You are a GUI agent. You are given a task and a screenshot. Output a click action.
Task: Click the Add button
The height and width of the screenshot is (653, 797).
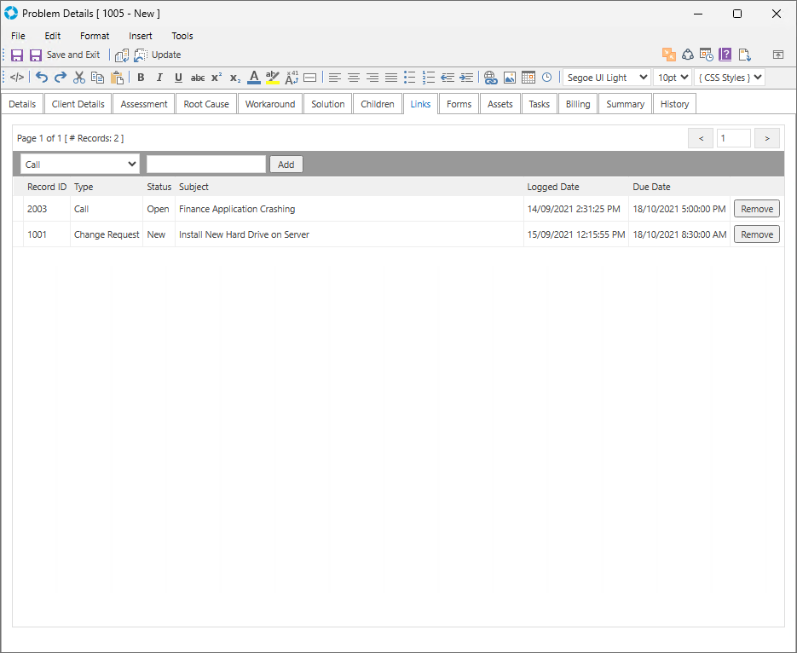[286, 165]
